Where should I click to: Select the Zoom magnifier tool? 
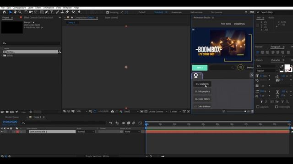pyautogui.click(x=20, y=12)
